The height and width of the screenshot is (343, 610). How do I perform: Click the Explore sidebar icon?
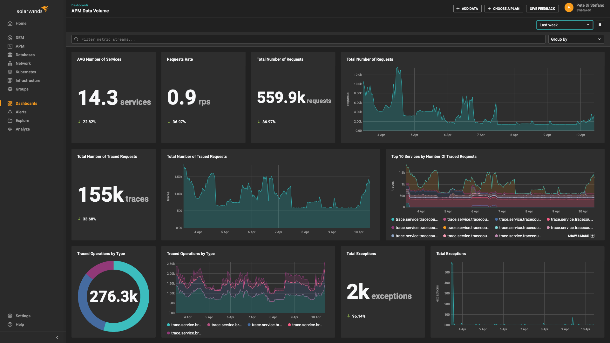[x=10, y=121]
